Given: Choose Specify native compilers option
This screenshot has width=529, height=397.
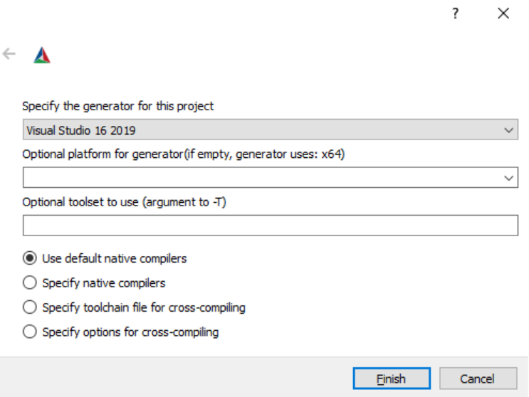Looking at the screenshot, I should pyautogui.click(x=29, y=282).
